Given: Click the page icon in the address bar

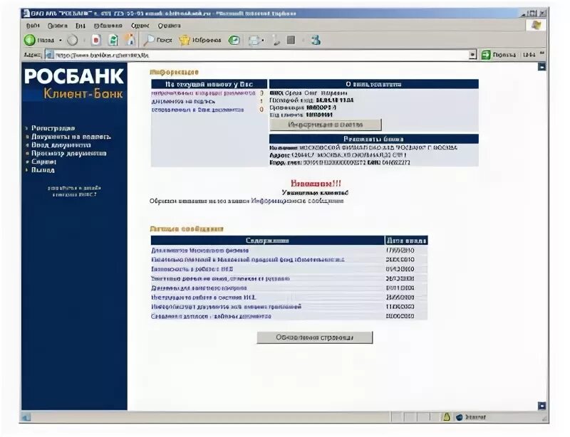Looking at the screenshot, I should [50, 55].
